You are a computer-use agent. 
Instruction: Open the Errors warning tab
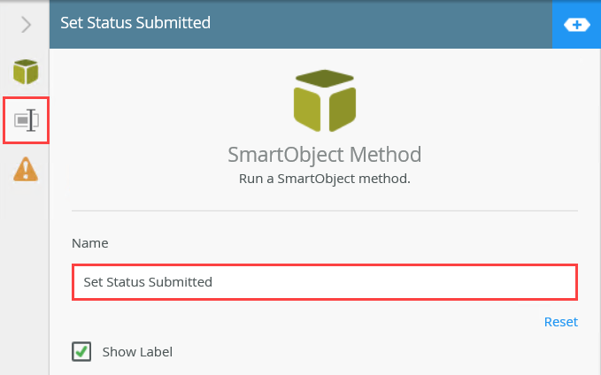(26, 169)
